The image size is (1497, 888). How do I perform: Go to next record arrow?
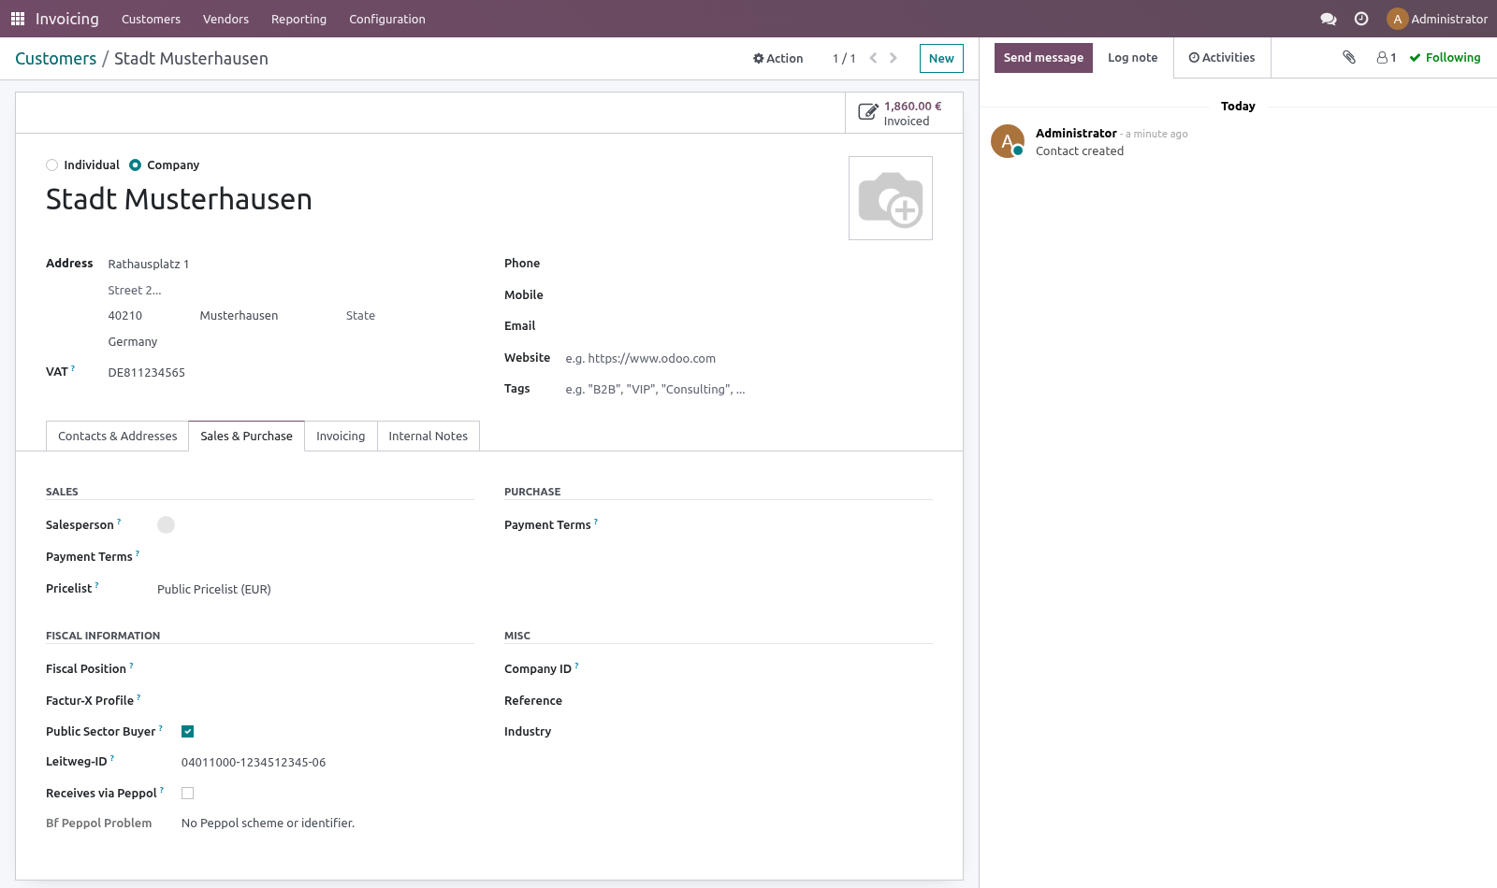pyautogui.click(x=894, y=58)
